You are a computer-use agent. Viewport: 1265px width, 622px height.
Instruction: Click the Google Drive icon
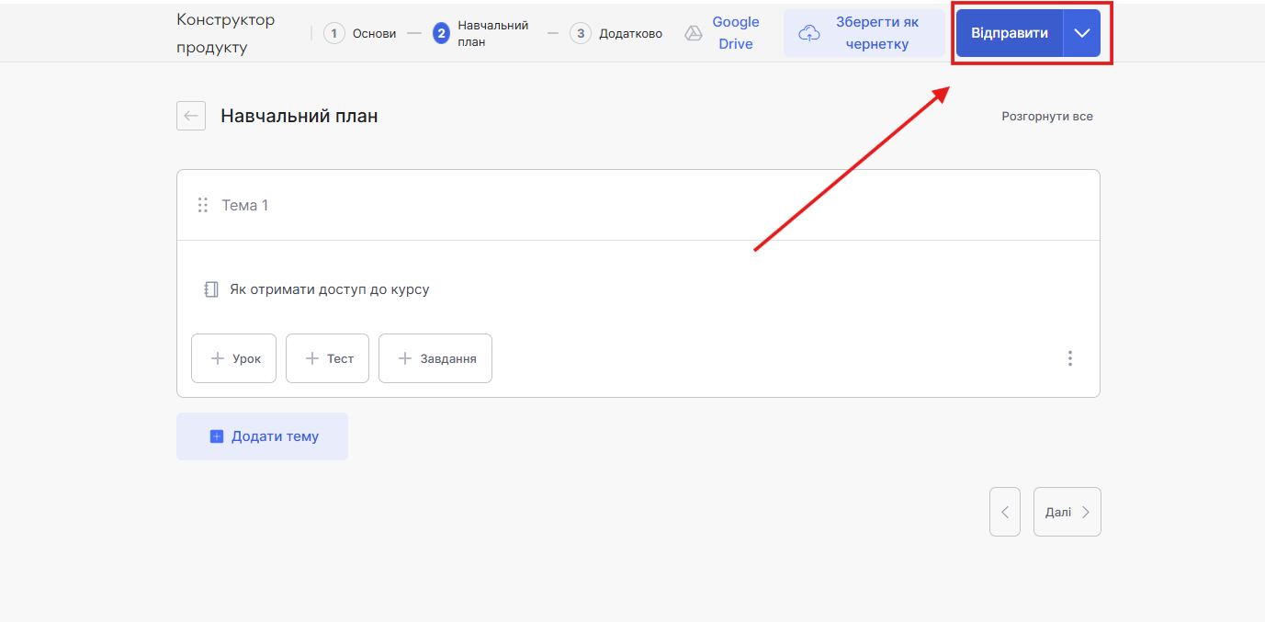(x=694, y=33)
